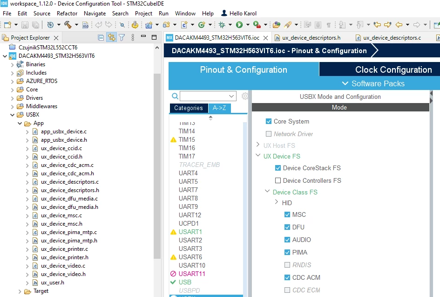The image size is (440, 297).
Task: Click the Debug bug icon
Action: pos(222,25)
